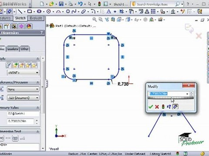Click the Mark for Drawing button in Modify
Image resolution: width=209 pixels, height=156 pixels.
coord(175,107)
